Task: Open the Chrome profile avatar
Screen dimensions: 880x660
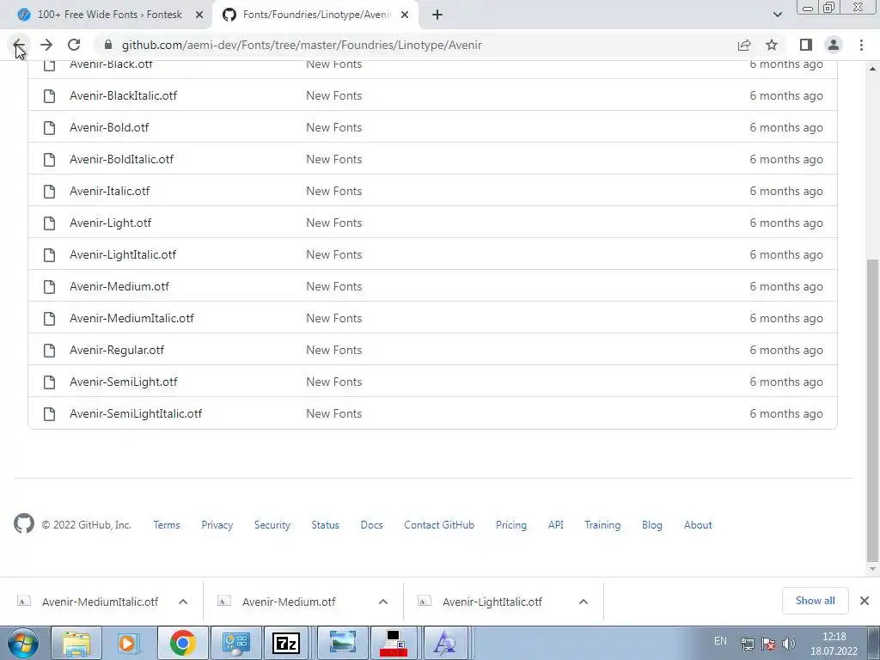Action: coord(834,45)
